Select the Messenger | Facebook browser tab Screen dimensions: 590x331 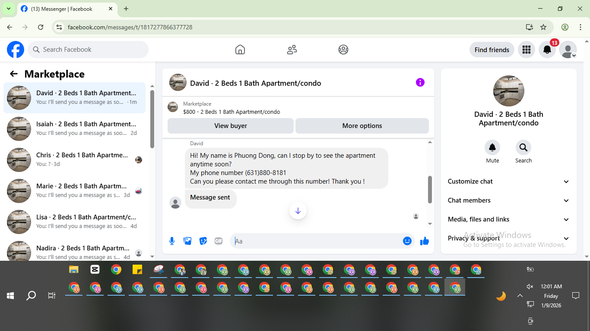click(67, 9)
